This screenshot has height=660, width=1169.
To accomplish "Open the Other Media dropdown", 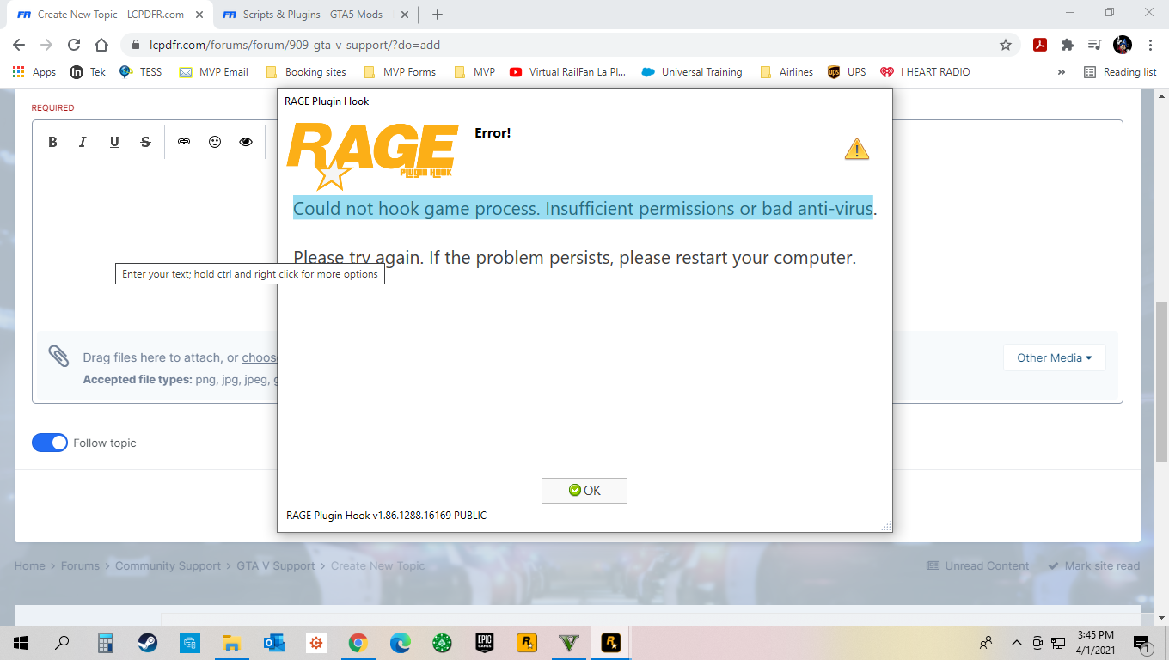I will click(1054, 357).
